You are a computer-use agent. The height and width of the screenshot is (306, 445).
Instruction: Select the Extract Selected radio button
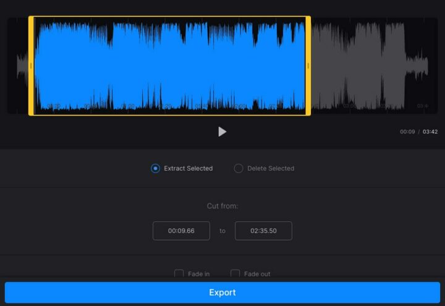(155, 168)
